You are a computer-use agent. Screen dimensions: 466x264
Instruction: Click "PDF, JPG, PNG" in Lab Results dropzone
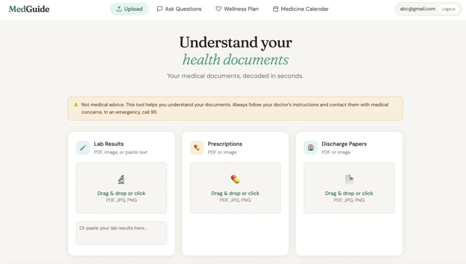pos(121,200)
